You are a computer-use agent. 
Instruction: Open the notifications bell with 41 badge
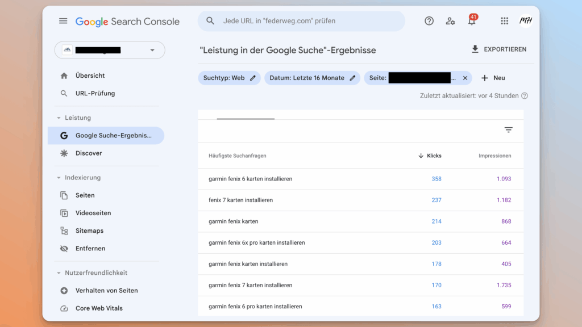click(472, 20)
